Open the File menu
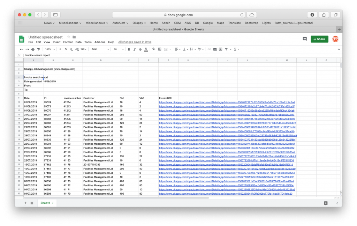Image resolution: width=357 pixels, height=226 pixels. [x=31, y=42]
